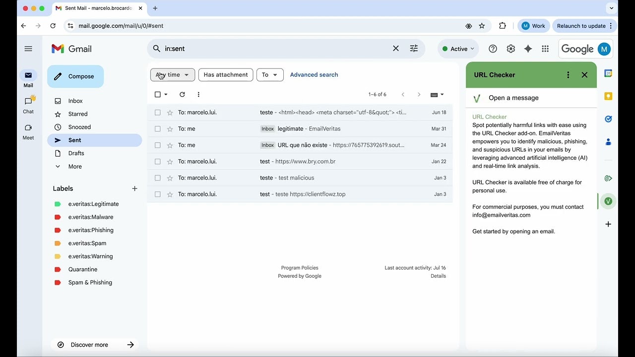Tick the checkbox for the test malicious email
The height and width of the screenshot is (357, 635).
click(158, 178)
